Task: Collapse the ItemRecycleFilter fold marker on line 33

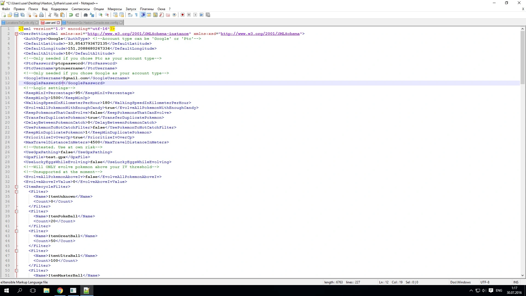Action: (x=16, y=187)
